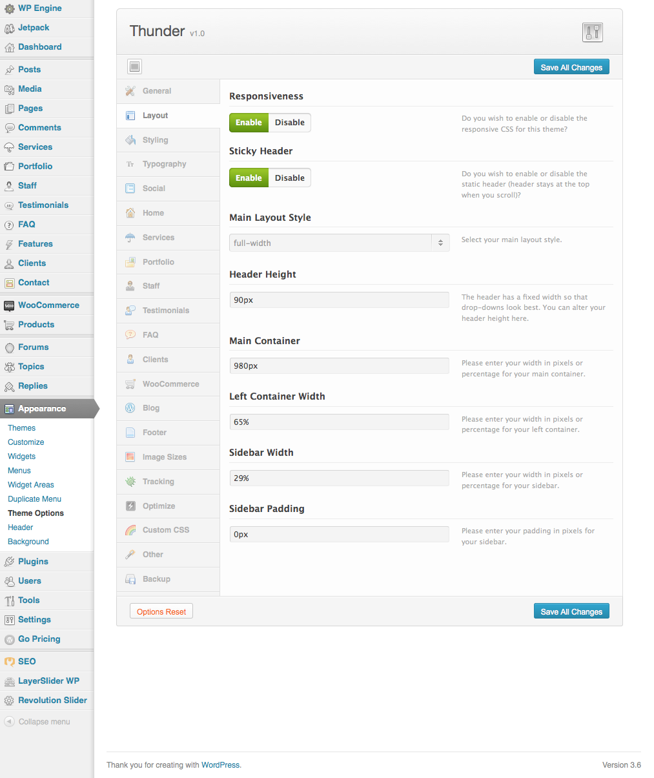Screen dimensions: 654x778
Task: Click the options panel icon in Thunder header
Action: [x=592, y=32]
